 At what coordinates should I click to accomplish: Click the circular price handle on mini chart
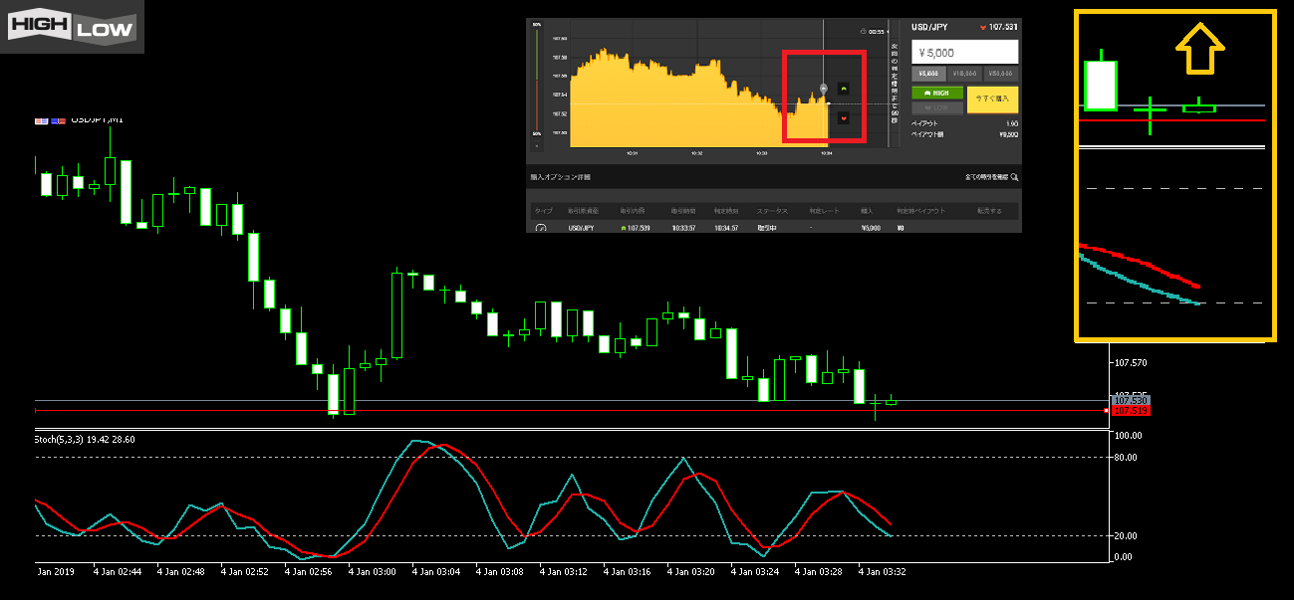[824, 90]
